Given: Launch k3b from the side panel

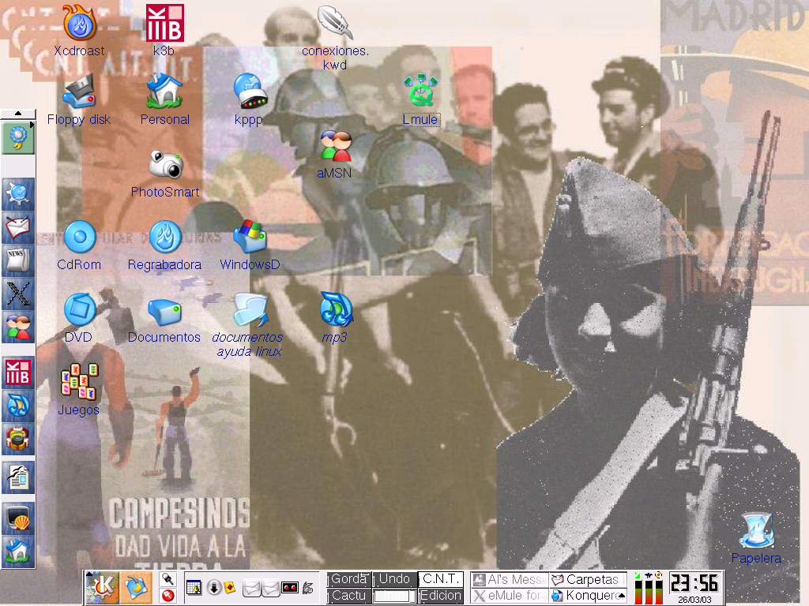Looking at the screenshot, I should pos(18,372).
